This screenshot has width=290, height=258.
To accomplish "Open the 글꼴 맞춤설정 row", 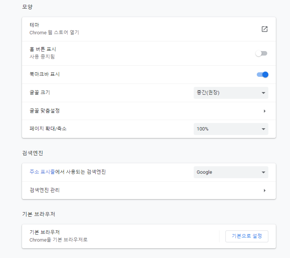I will click(x=149, y=111).
